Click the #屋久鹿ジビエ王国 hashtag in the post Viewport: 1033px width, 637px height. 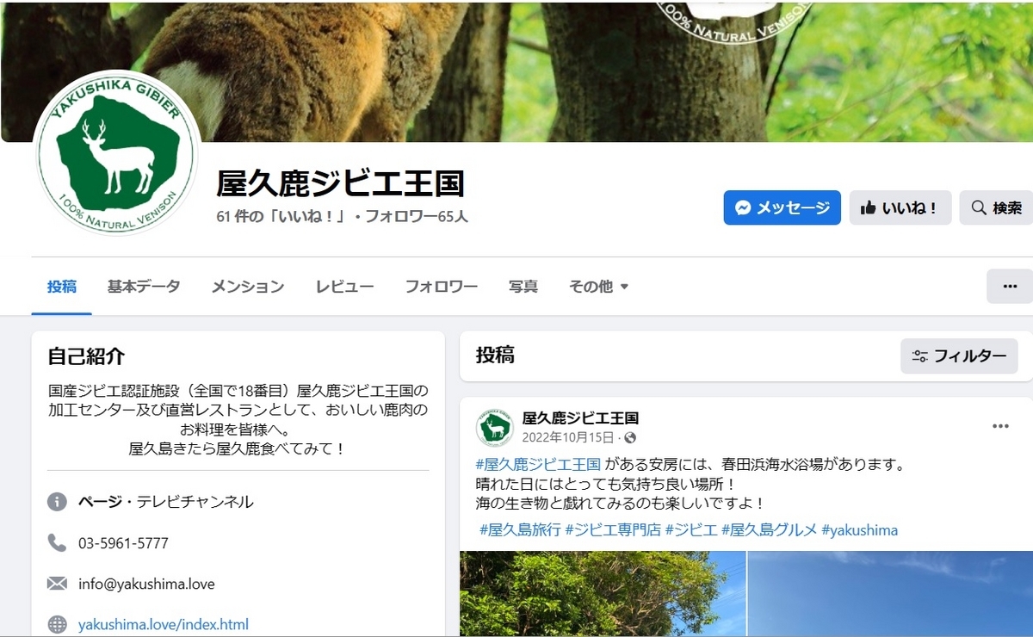coord(538,465)
